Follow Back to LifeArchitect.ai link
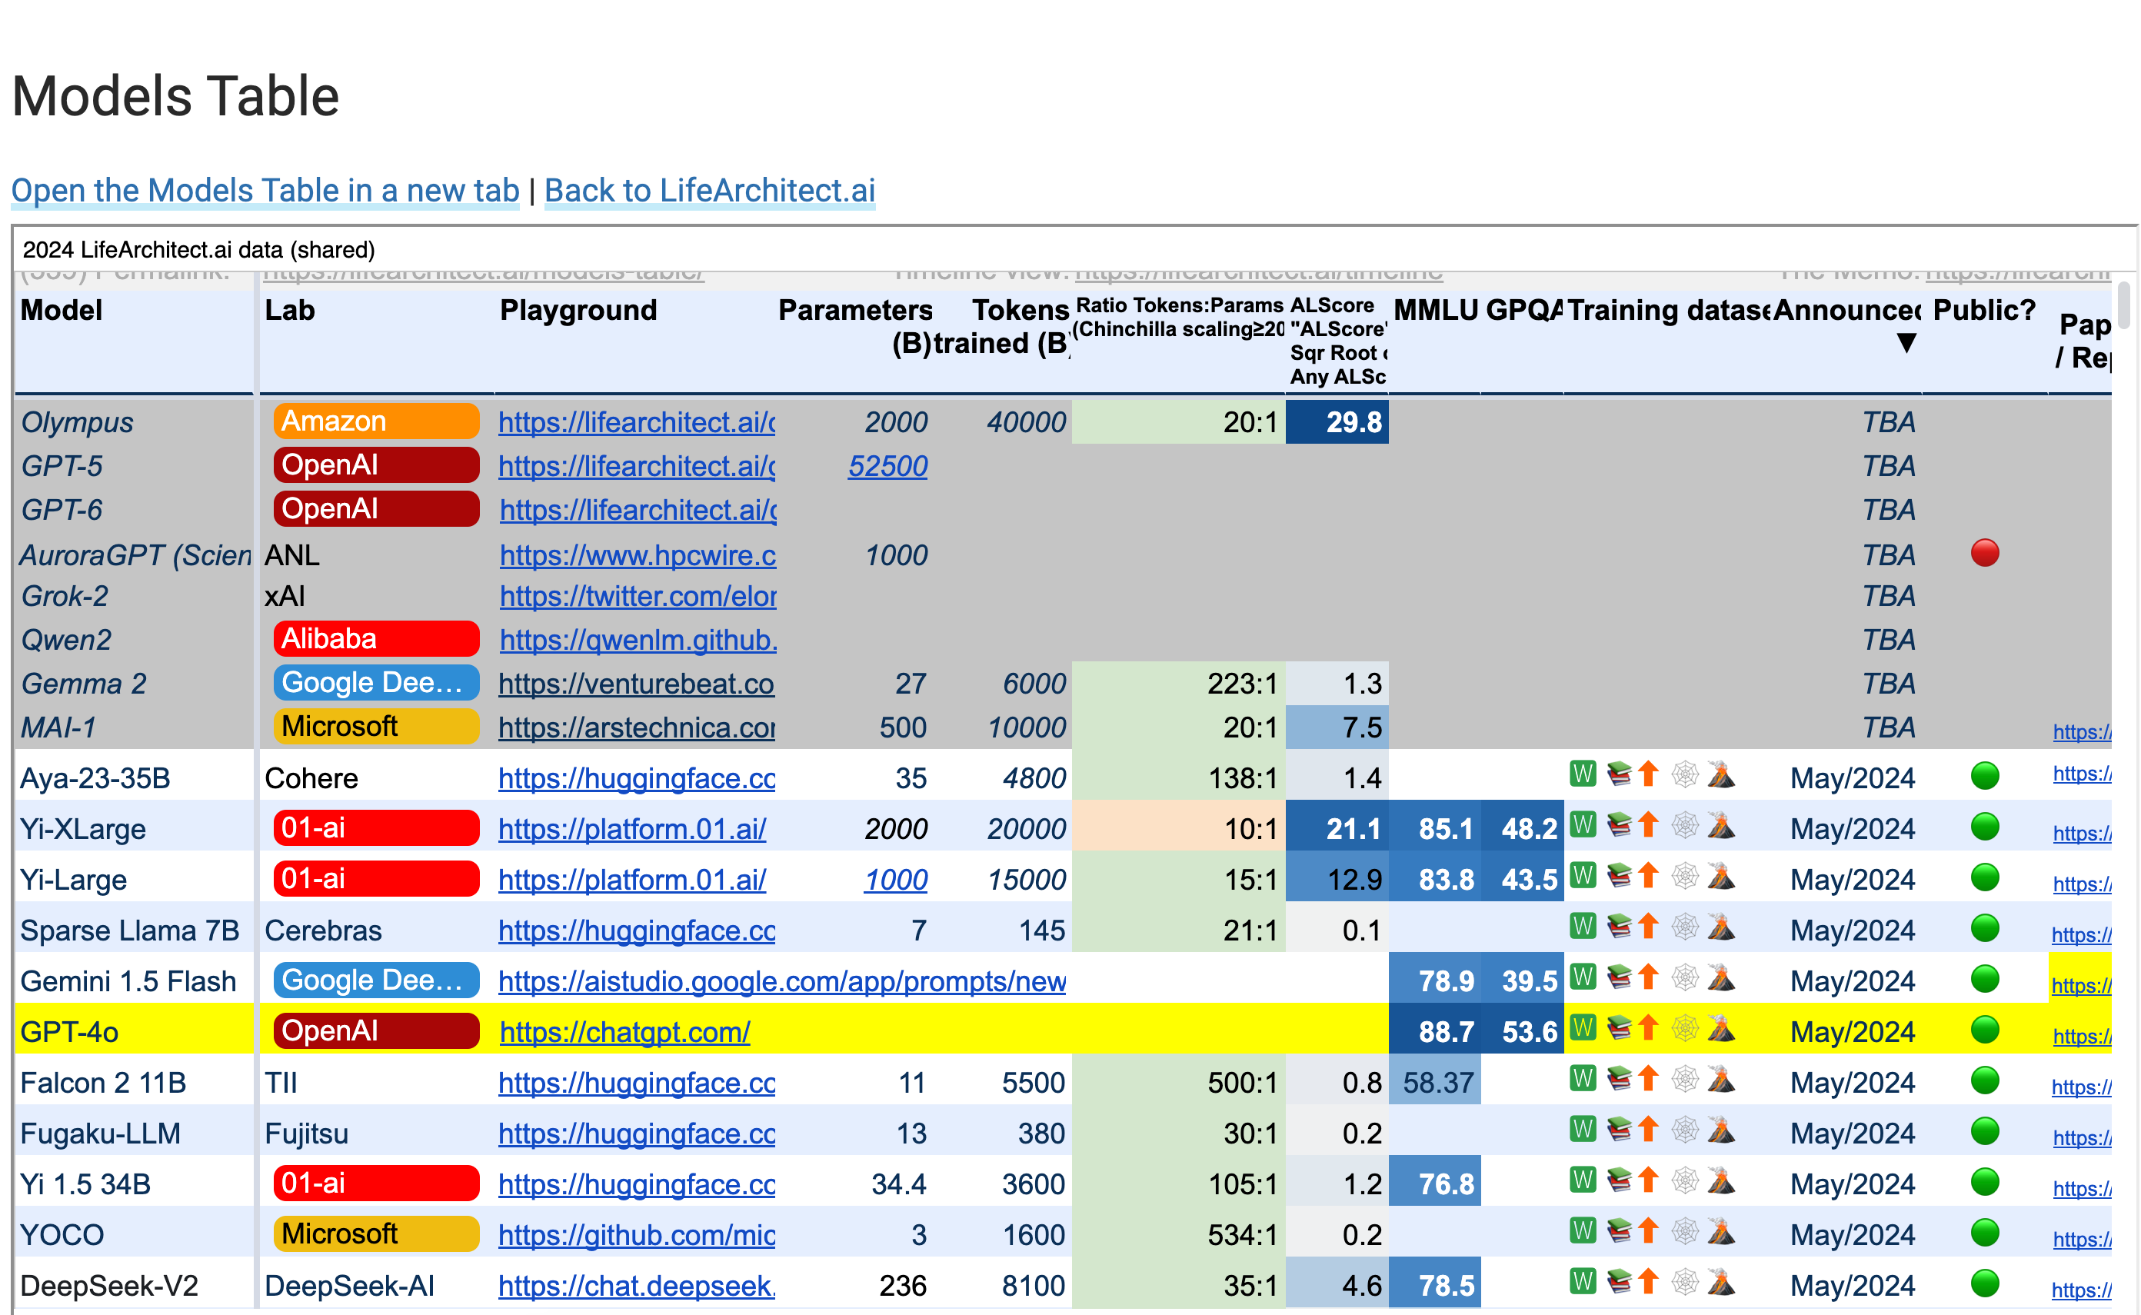The image size is (2141, 1315). tap(710, 190)
